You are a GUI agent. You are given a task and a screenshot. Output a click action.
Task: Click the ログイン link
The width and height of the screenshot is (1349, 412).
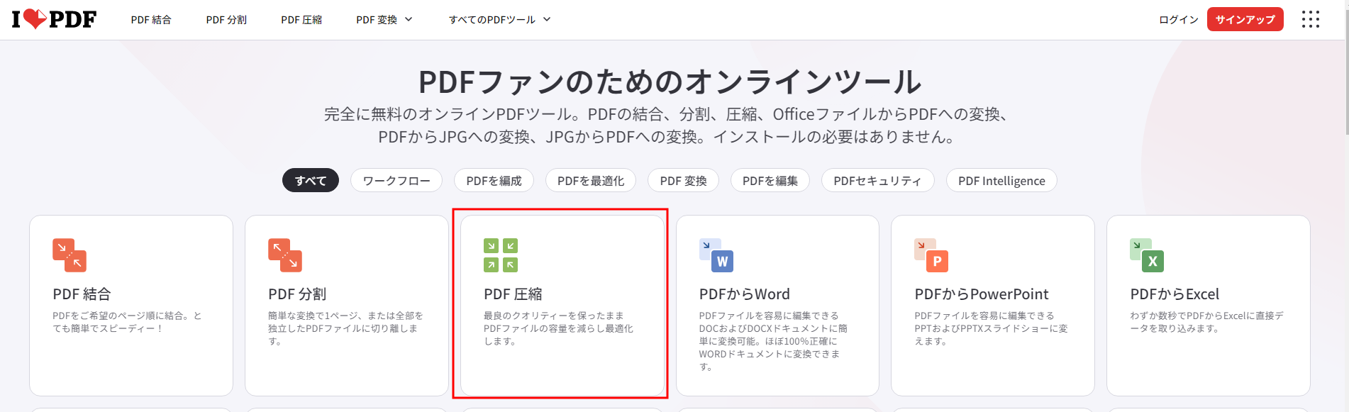(x=1179, y=20)
